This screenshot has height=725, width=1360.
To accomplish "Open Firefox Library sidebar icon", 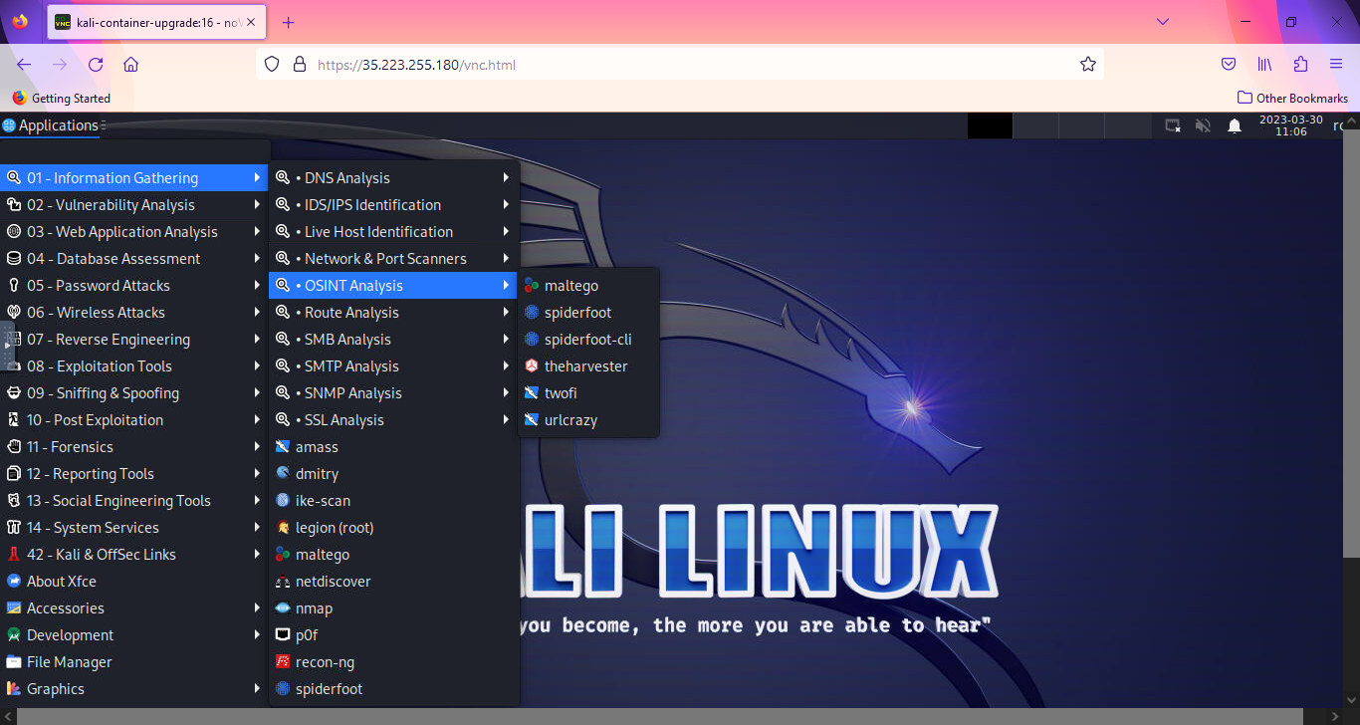I will point(1264,64).
